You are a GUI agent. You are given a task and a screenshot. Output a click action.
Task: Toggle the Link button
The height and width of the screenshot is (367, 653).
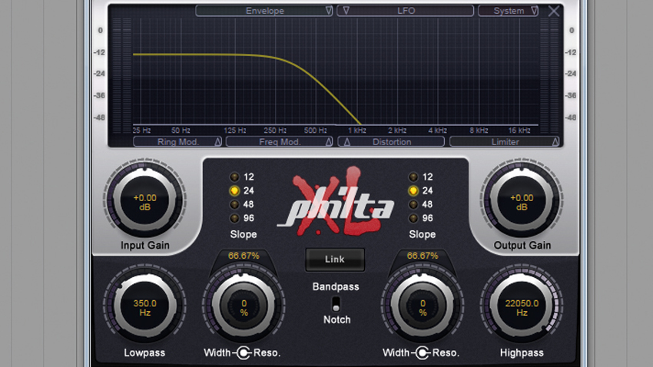(335, 260)
